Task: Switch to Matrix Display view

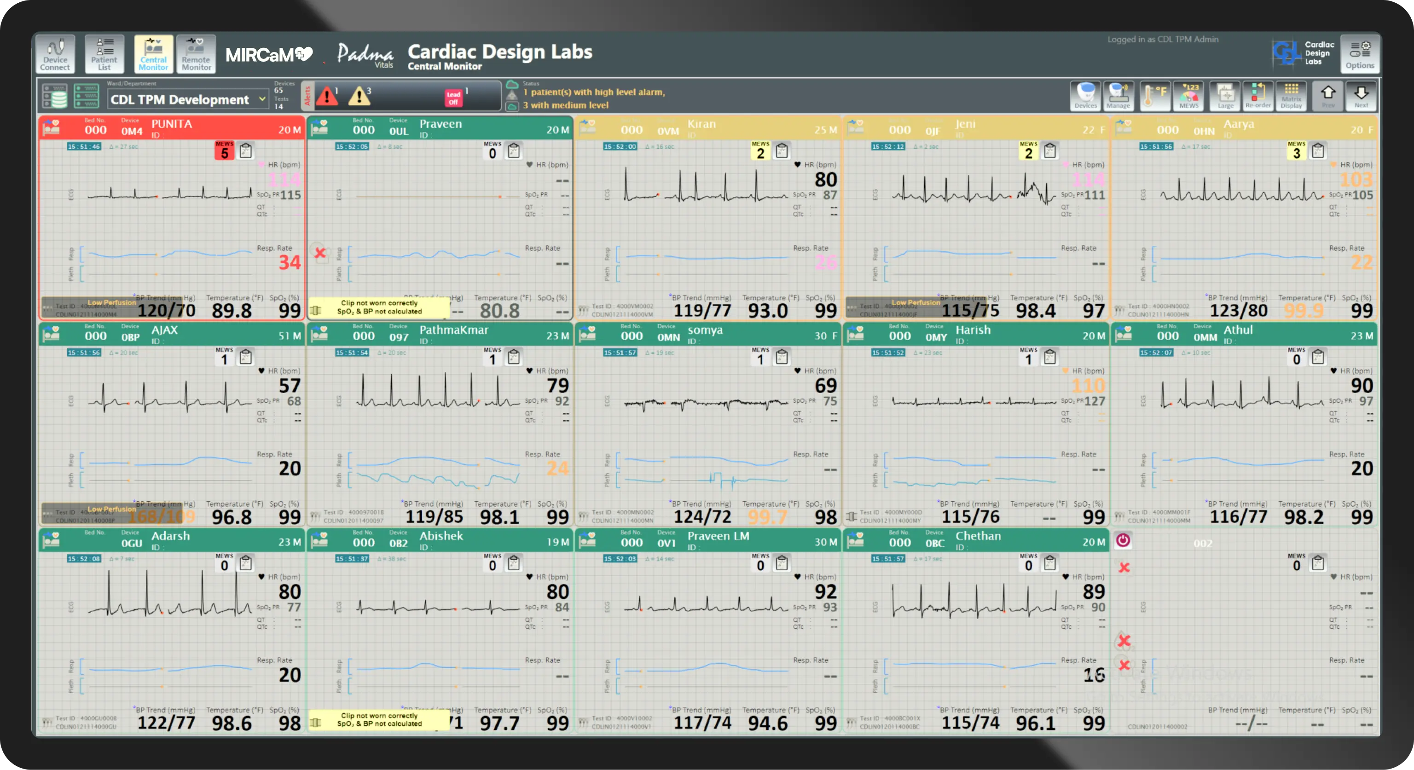Action: point(1292,96)
